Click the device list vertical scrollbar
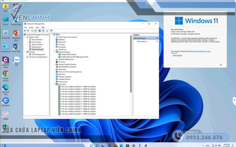 coord(131,64)
